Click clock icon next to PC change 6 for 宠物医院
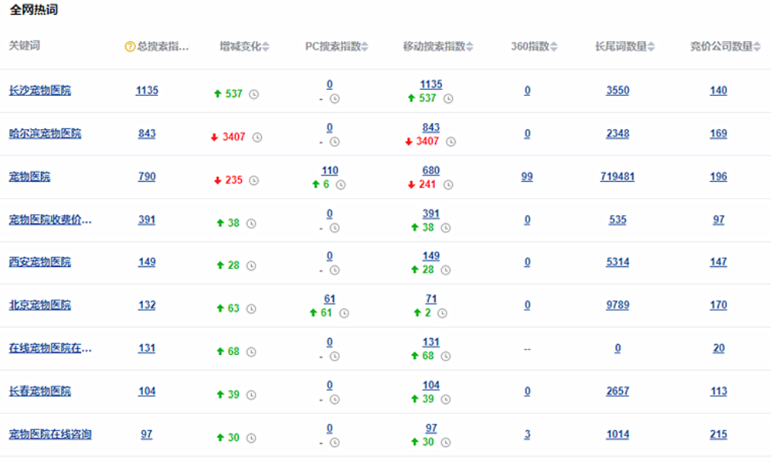Image resolution: width=771 pixels, height=464 pixels. tap(341, 185)
